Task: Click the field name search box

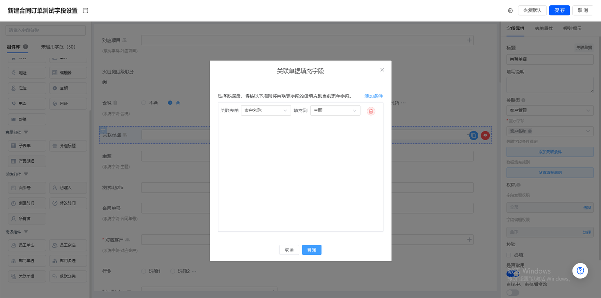Action: coord(46,30)
